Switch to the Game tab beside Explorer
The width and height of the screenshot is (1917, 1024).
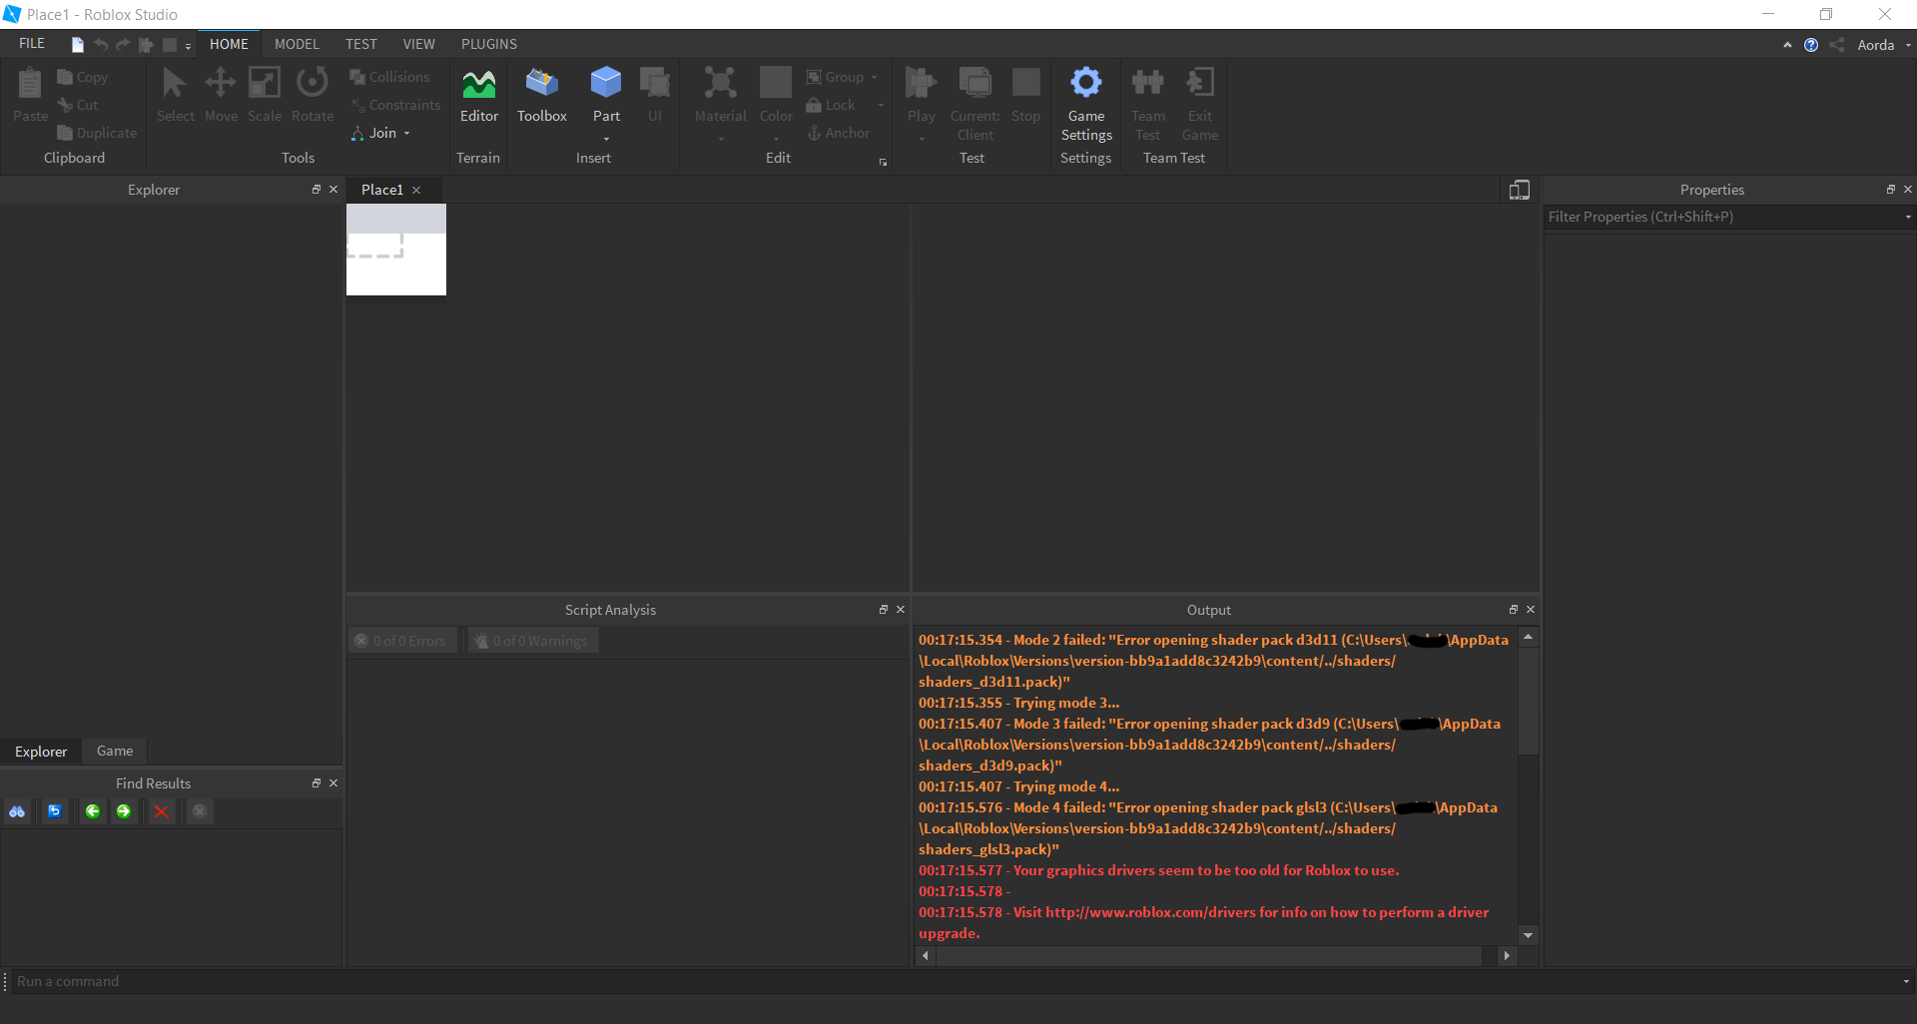click(115, 751)
